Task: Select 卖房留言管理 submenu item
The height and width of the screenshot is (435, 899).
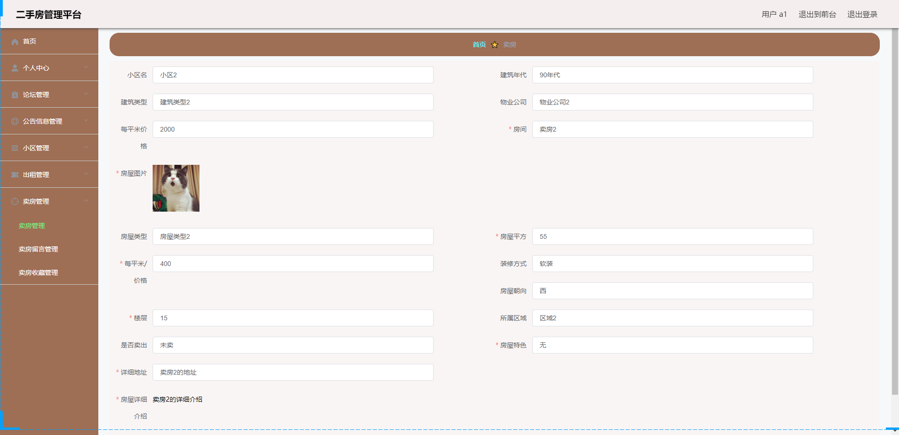Action: (49, 249)
